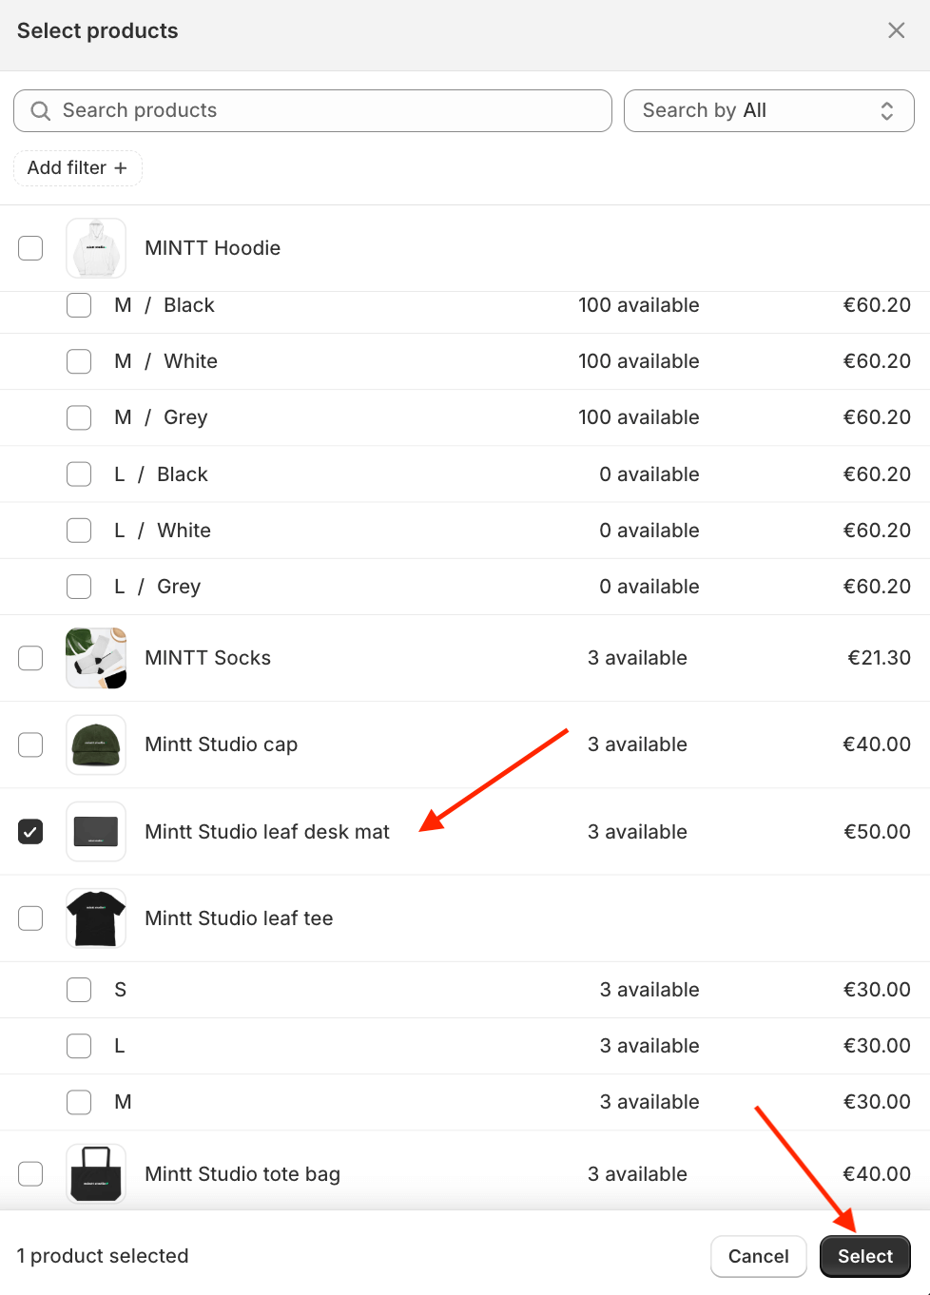The width and height of the screenshot is (930, 1295).
Task: Select the S size of leaf tee
Action: coord(79,989)
